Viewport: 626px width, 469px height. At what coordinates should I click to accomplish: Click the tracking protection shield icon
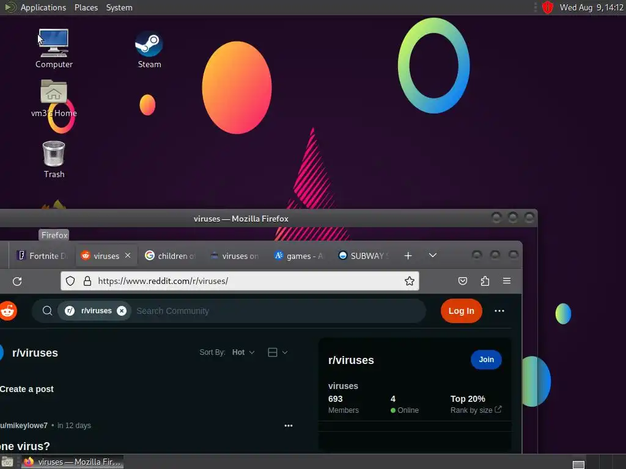pos(70,281)
